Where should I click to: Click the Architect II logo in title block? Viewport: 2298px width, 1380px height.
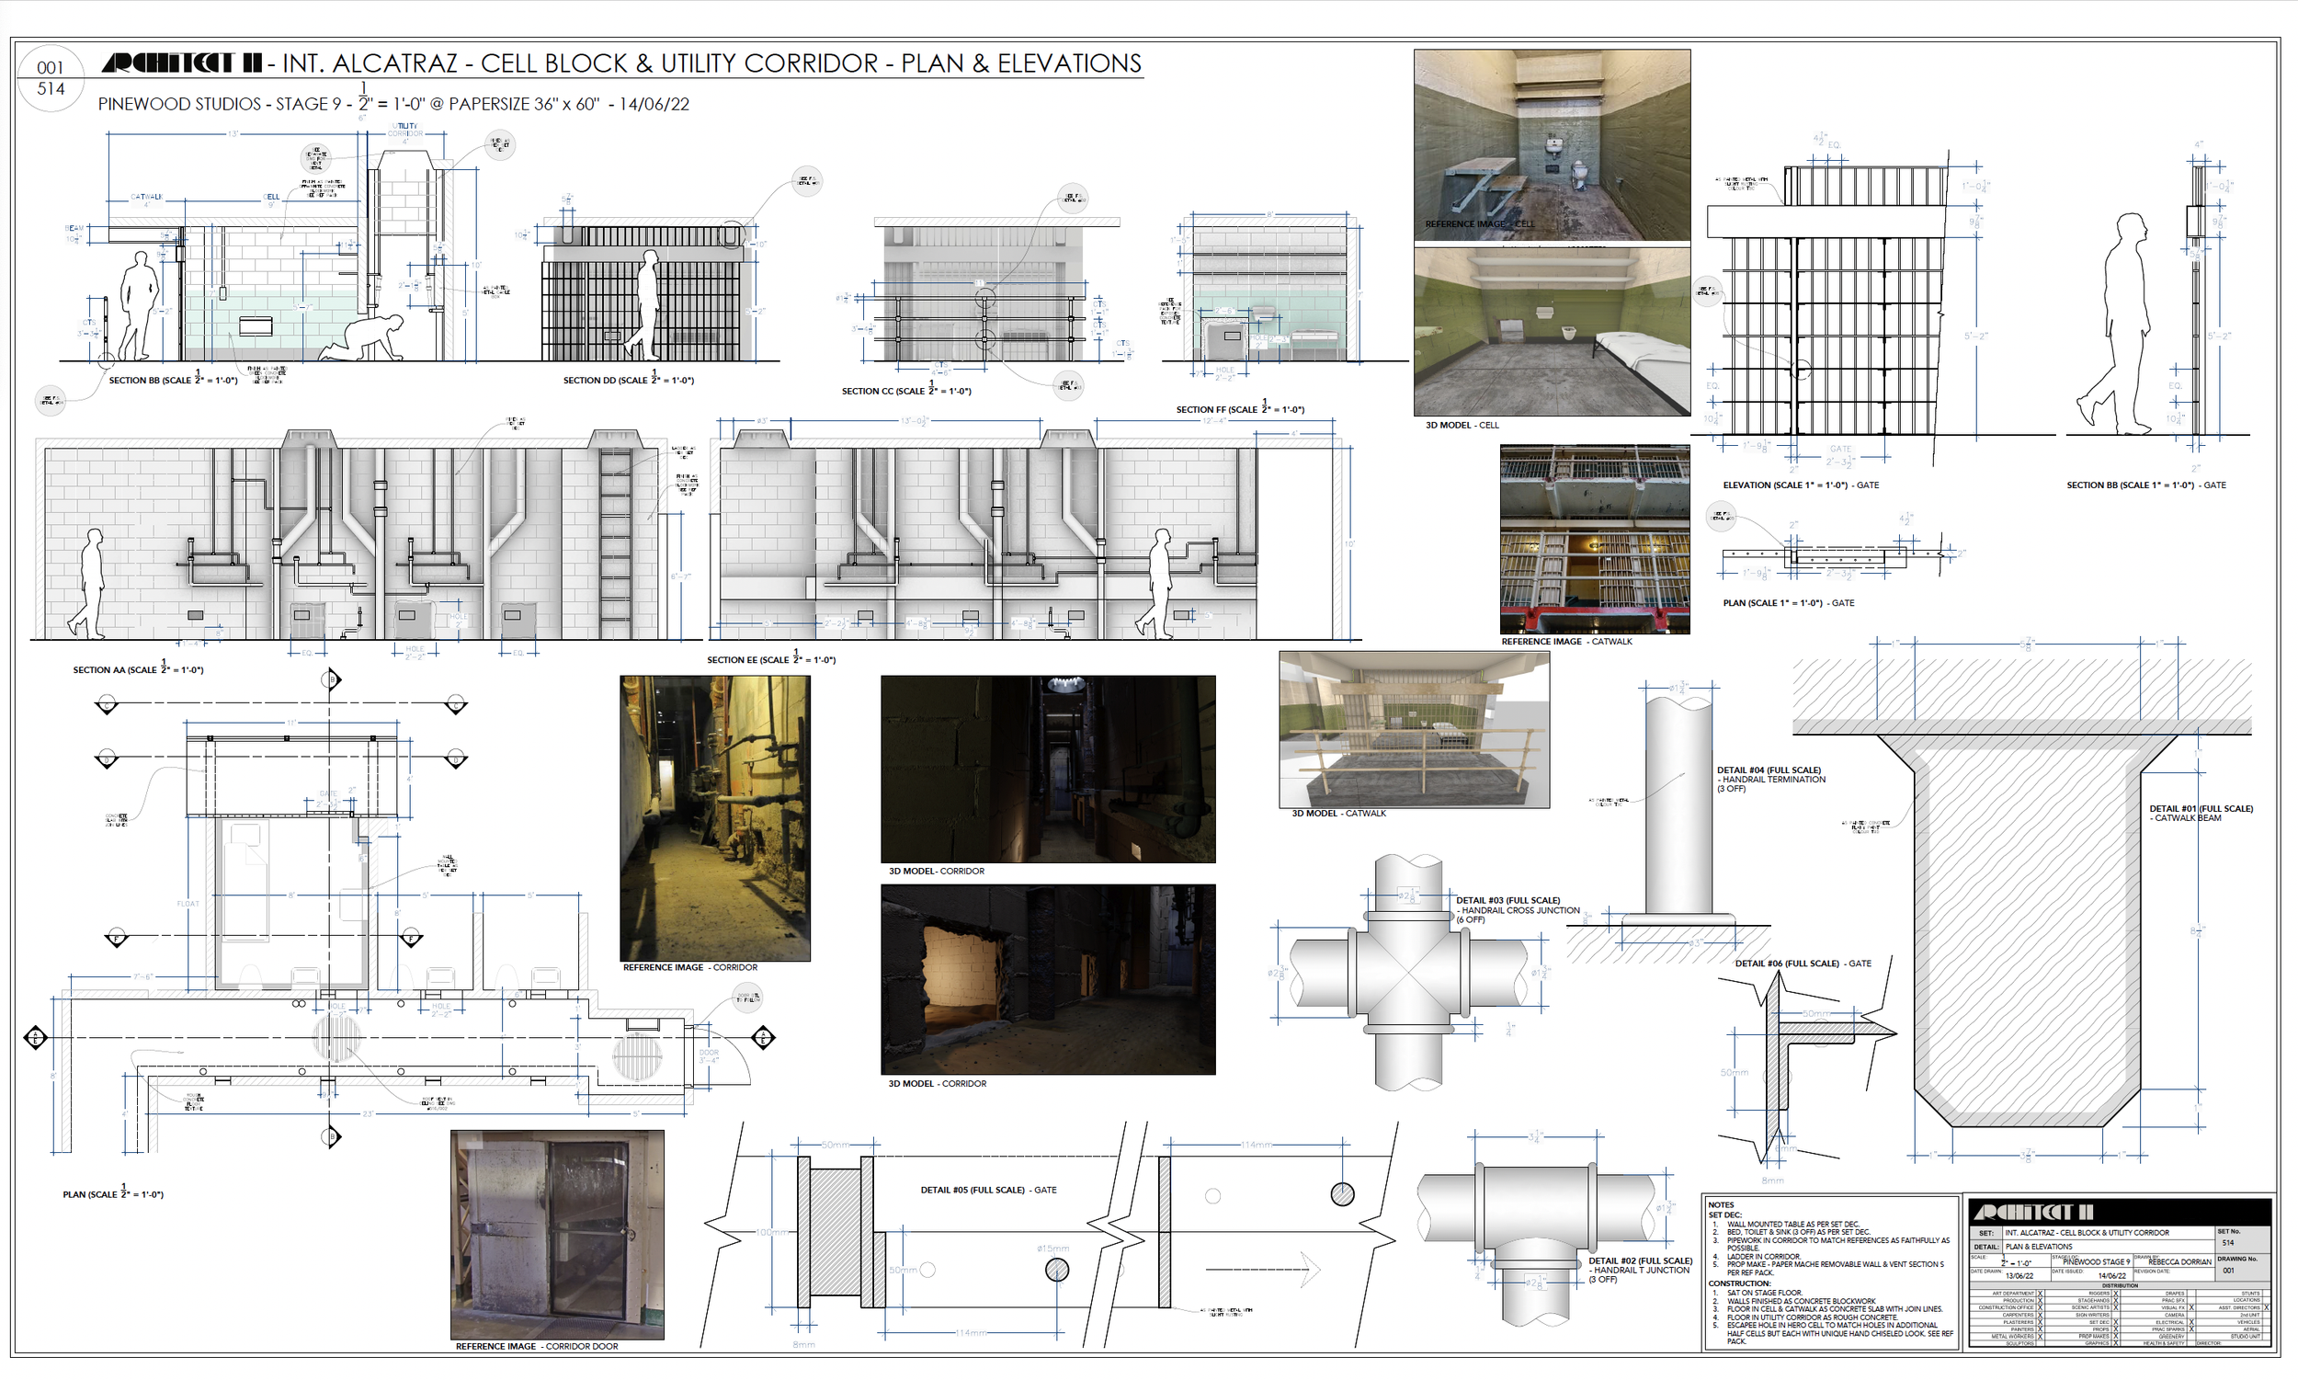pyautogui.click(x=2034, y=1213)
